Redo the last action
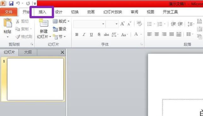203x116 pixels. click(x=28, y=3)
